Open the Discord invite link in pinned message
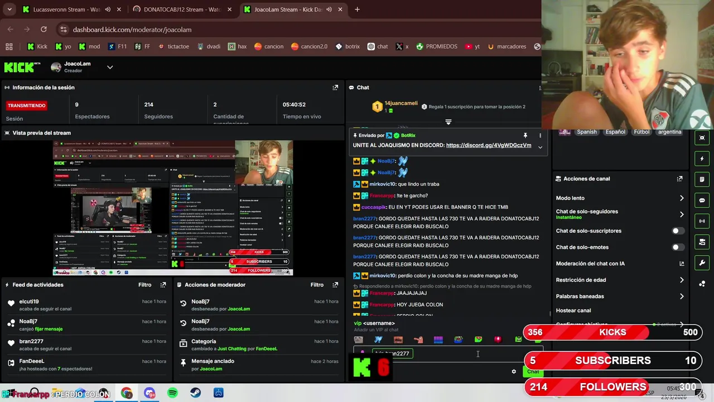714x402 pixels. click(x=489, y=145)
